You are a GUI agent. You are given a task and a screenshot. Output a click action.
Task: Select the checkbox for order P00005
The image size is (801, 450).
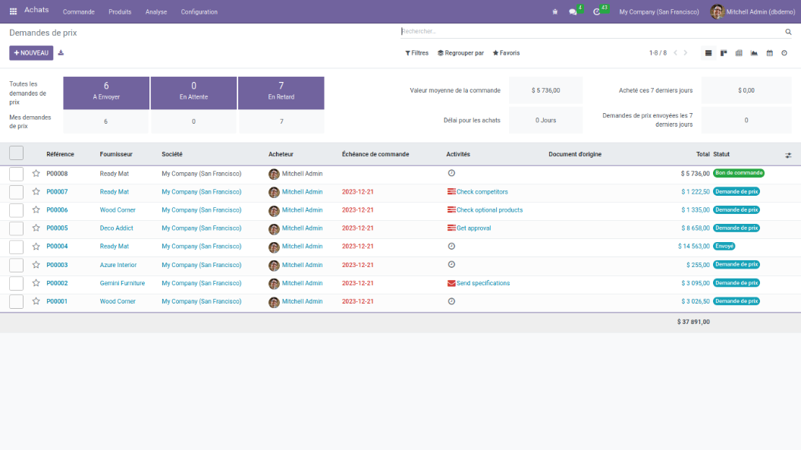[17, 228]
